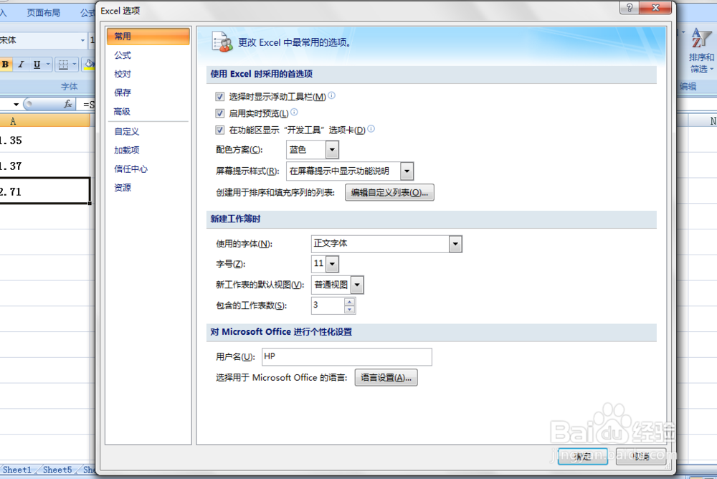Toggle show Developer tab in ribbon checkbox
This screenshot has height=479, width=717.
coord(219,130)
